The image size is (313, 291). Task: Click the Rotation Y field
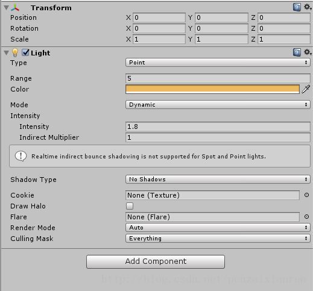[221, 28]
